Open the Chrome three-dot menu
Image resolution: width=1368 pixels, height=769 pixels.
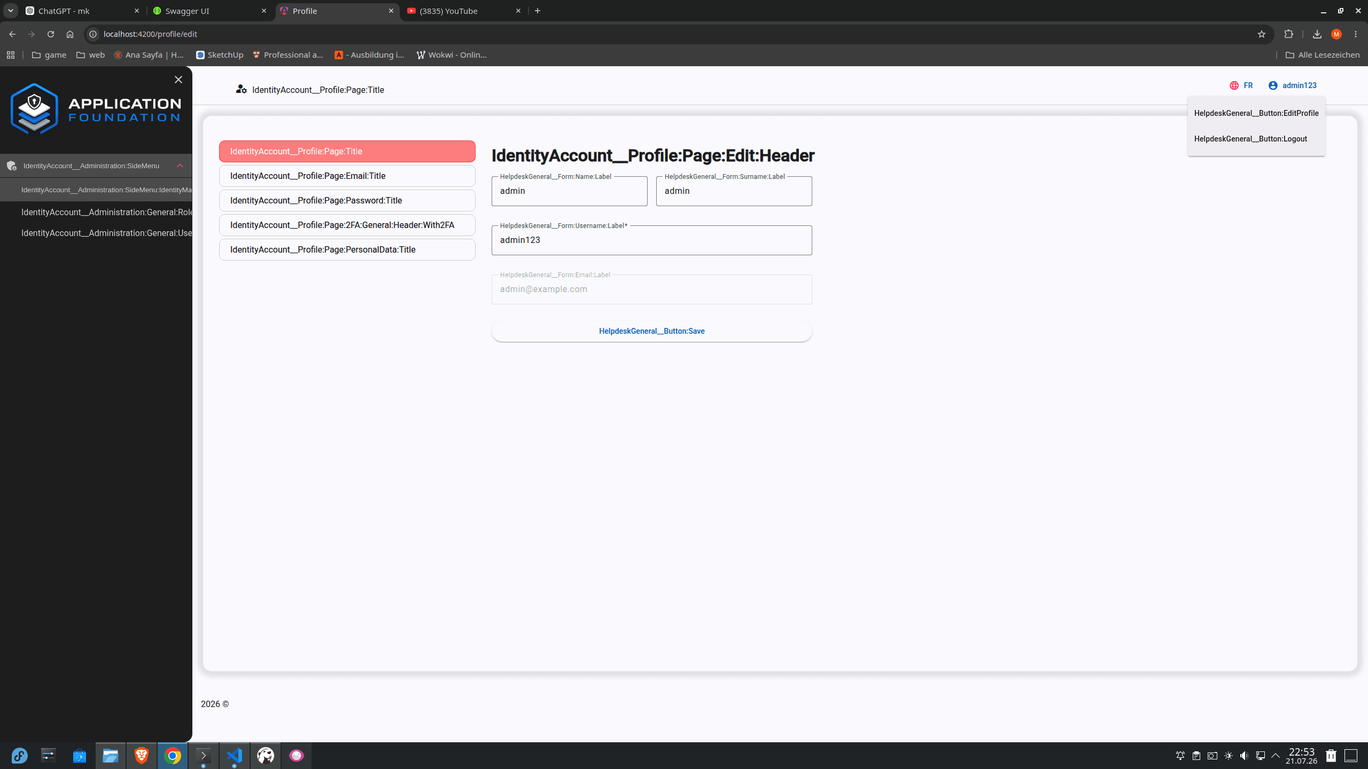[x=1356, y=34]
